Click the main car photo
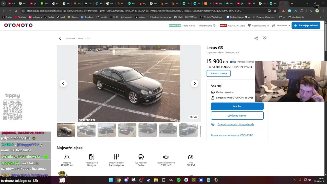The height and width of the screenshot is (184, 327). coord(129,84)
